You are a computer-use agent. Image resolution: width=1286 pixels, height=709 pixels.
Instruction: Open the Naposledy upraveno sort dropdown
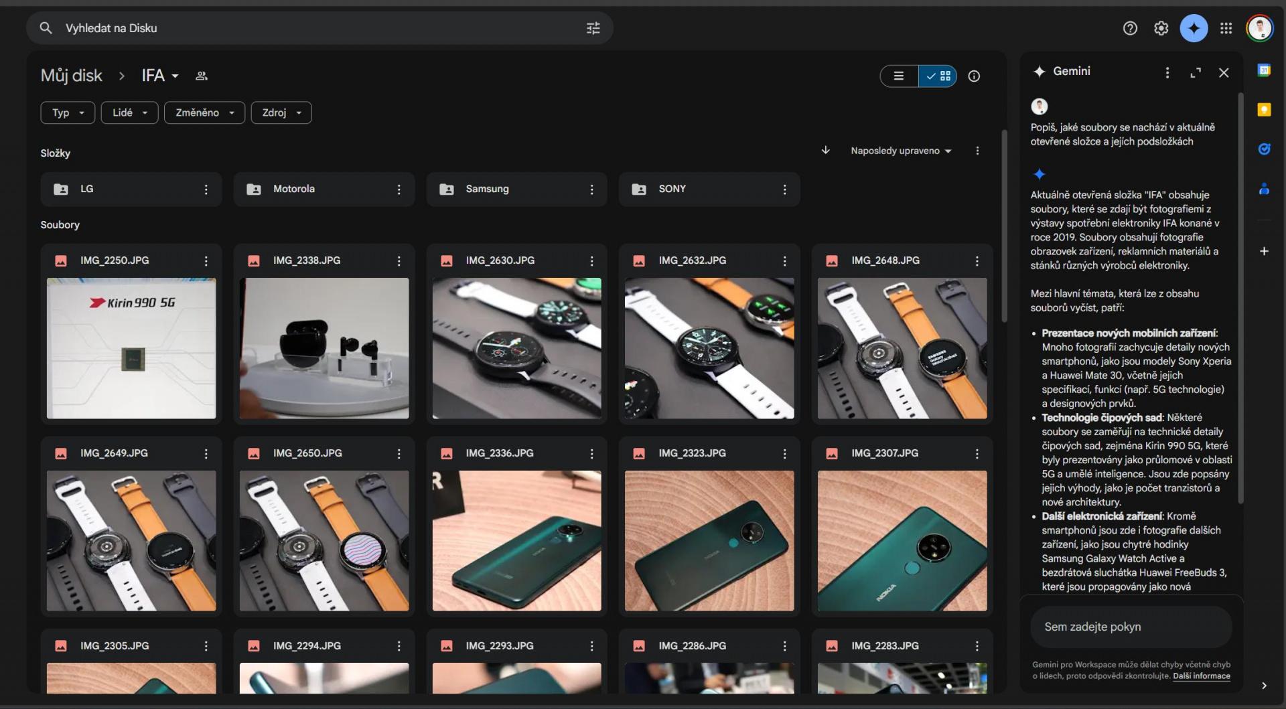(901, 151)
